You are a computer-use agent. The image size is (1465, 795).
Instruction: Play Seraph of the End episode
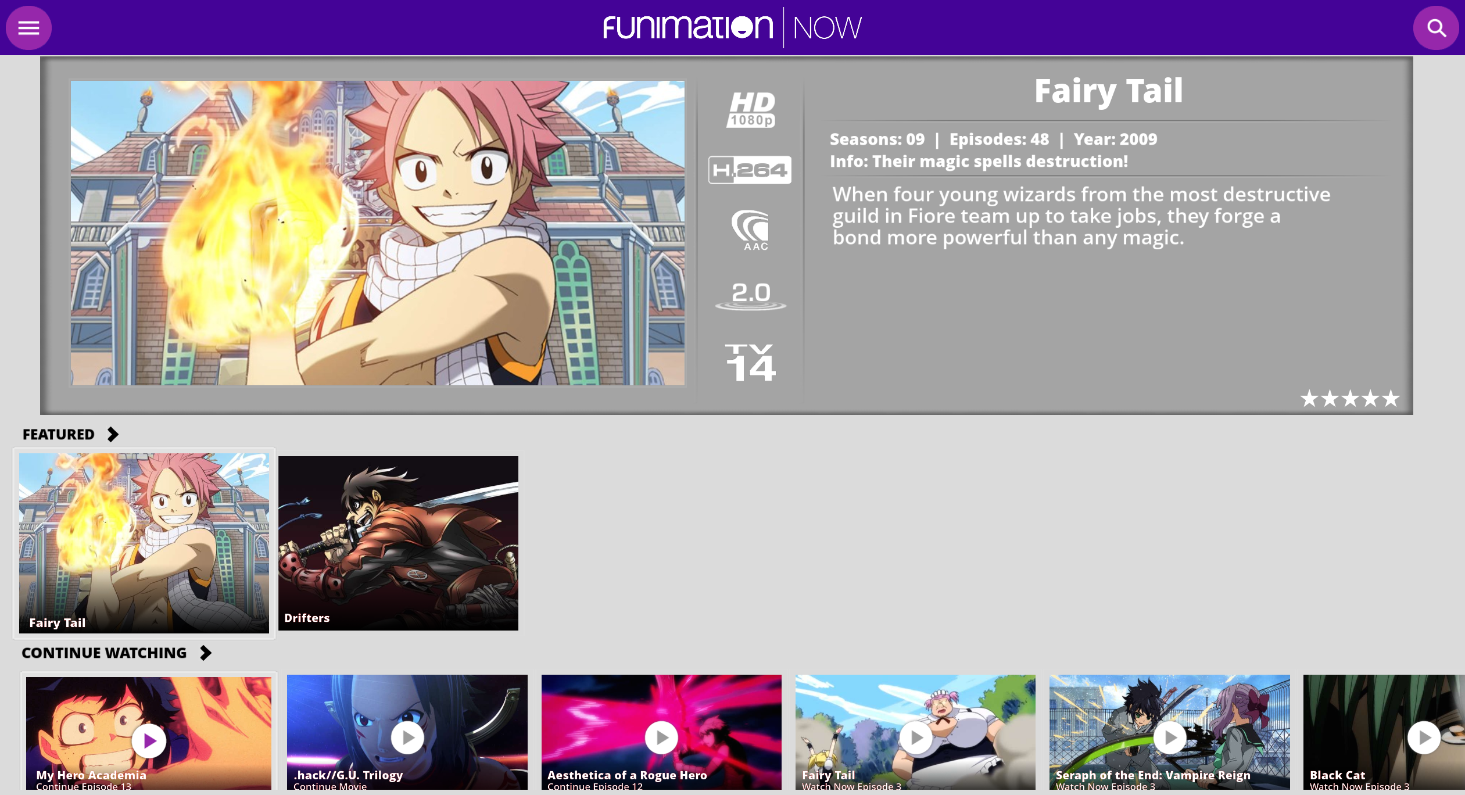point(1169,738)
